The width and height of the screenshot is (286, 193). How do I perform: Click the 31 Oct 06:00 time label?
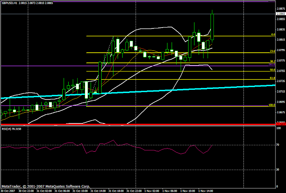(62, 191)
